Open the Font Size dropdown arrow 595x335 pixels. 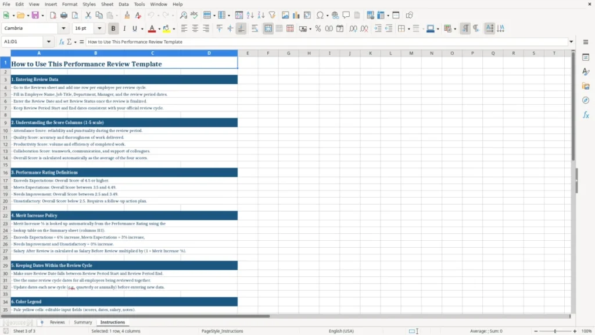click(99, 28)
